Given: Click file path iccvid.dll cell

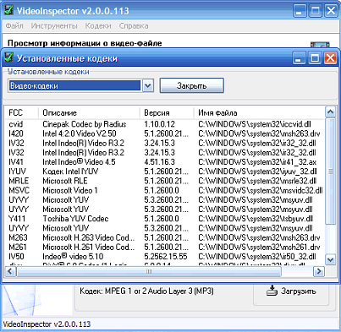Looking at the screenshot, I should click(255, 124).
